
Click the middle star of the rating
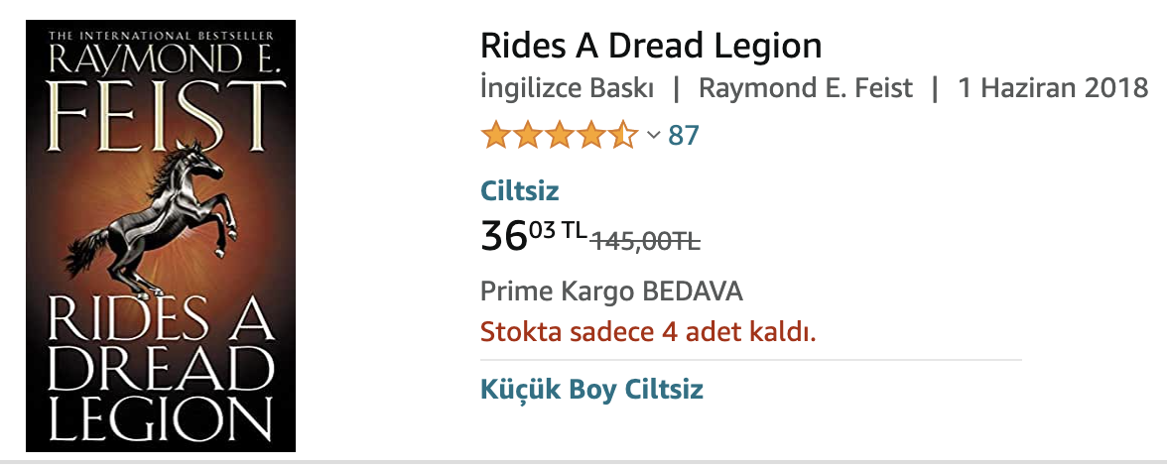tap(559, 135)
